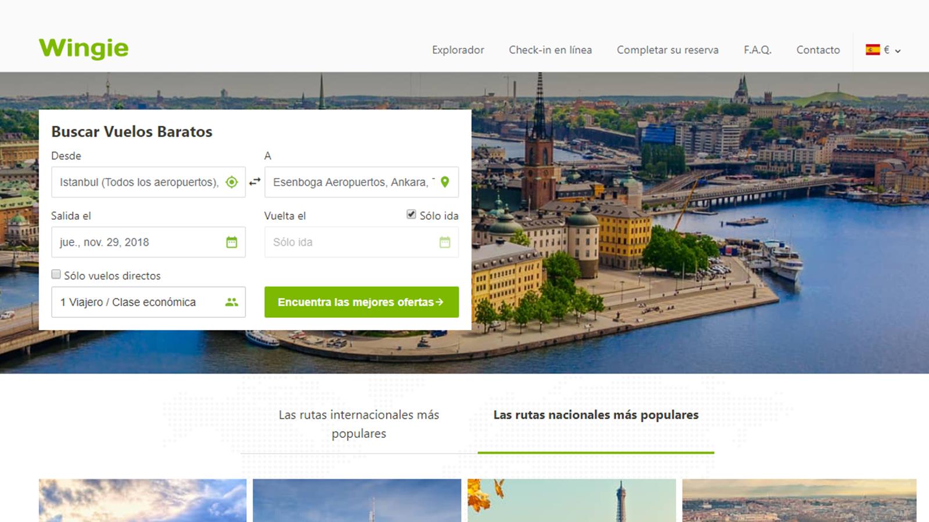929x522 pixels.
Task: Open the return date calendar icon
Action: tap(445, 242)
